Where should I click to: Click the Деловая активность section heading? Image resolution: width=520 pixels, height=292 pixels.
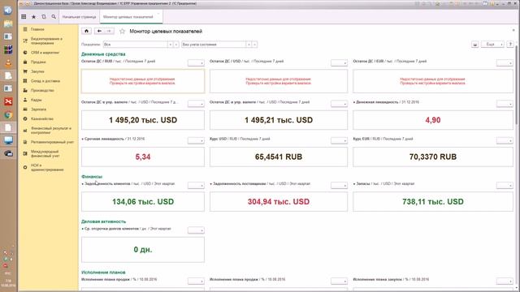click(x=103, y=221)
